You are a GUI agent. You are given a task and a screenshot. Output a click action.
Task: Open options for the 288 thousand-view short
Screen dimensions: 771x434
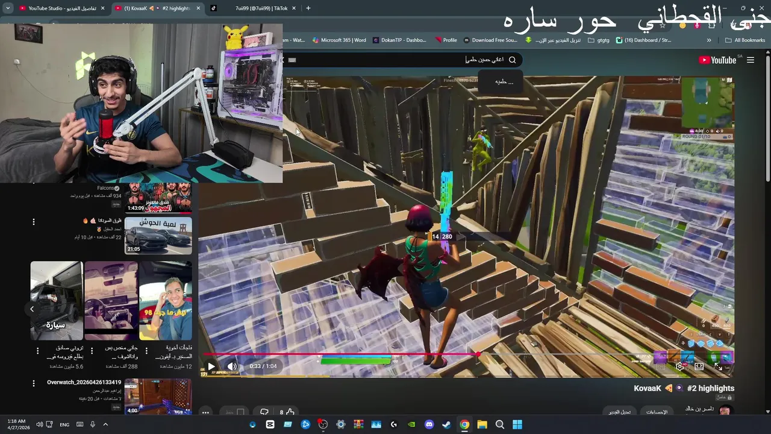point(92,350)
